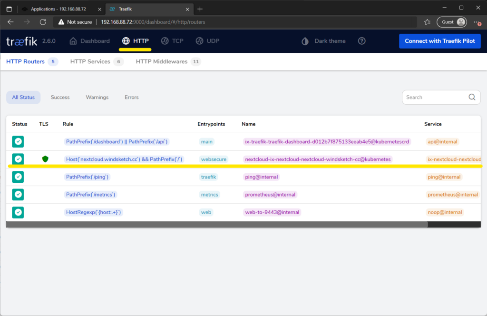Viewport: 487px width, 316px height.
Task: Click the web entrypoint tag
Action: (x=206, y=212)
